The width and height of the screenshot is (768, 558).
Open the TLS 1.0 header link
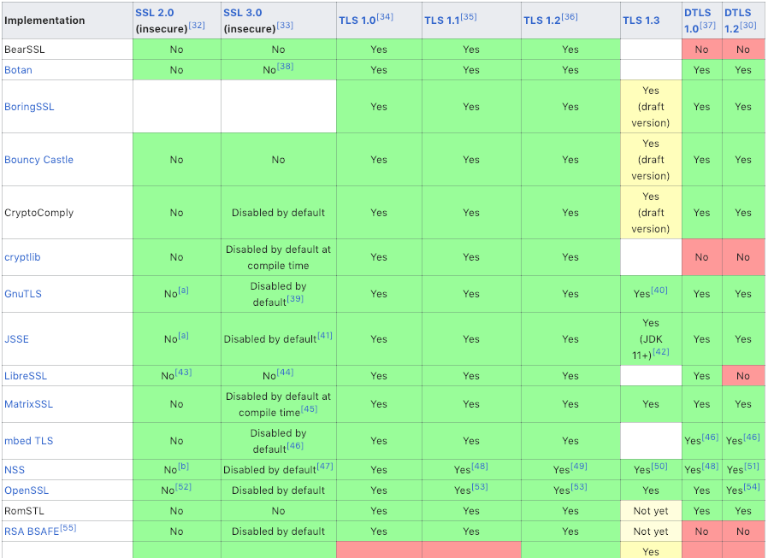click(357, 21)
